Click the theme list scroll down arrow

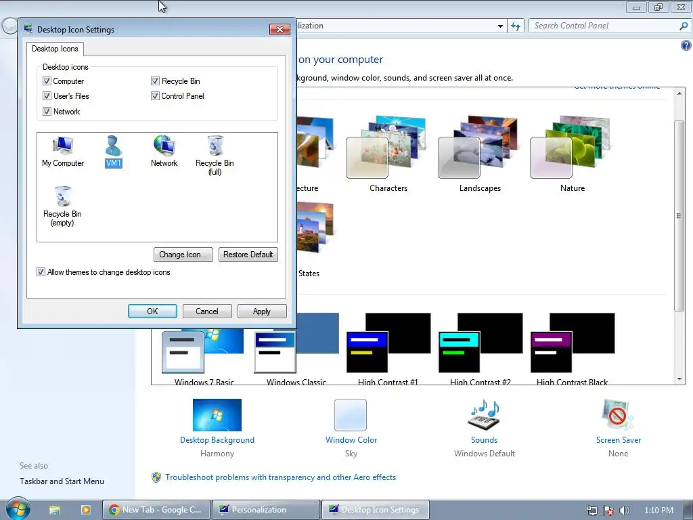(x=679, y=379)
